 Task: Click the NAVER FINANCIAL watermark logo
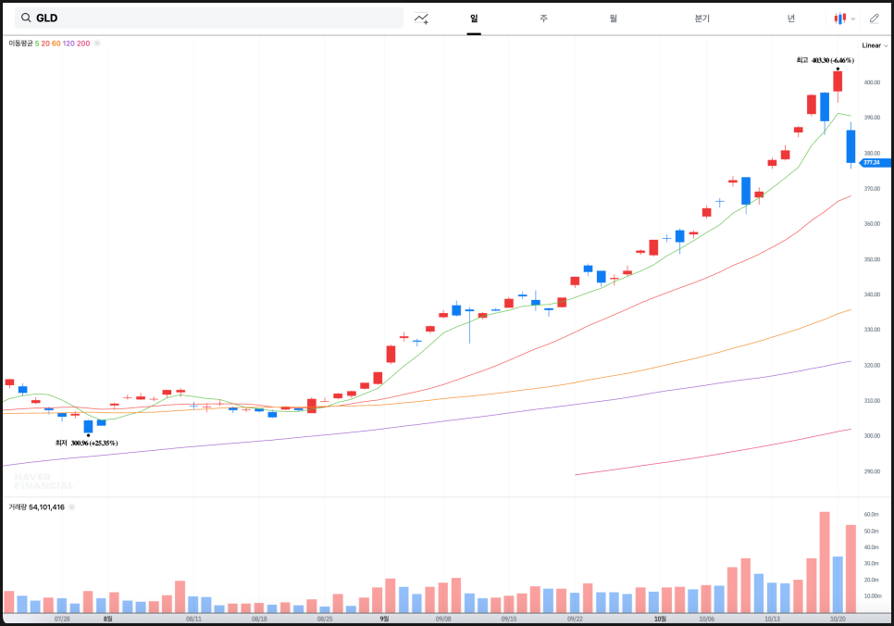click(x=44, y=482)
